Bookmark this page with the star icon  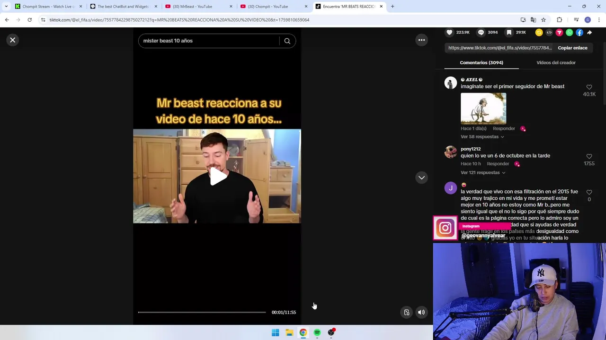coord(544,20)
